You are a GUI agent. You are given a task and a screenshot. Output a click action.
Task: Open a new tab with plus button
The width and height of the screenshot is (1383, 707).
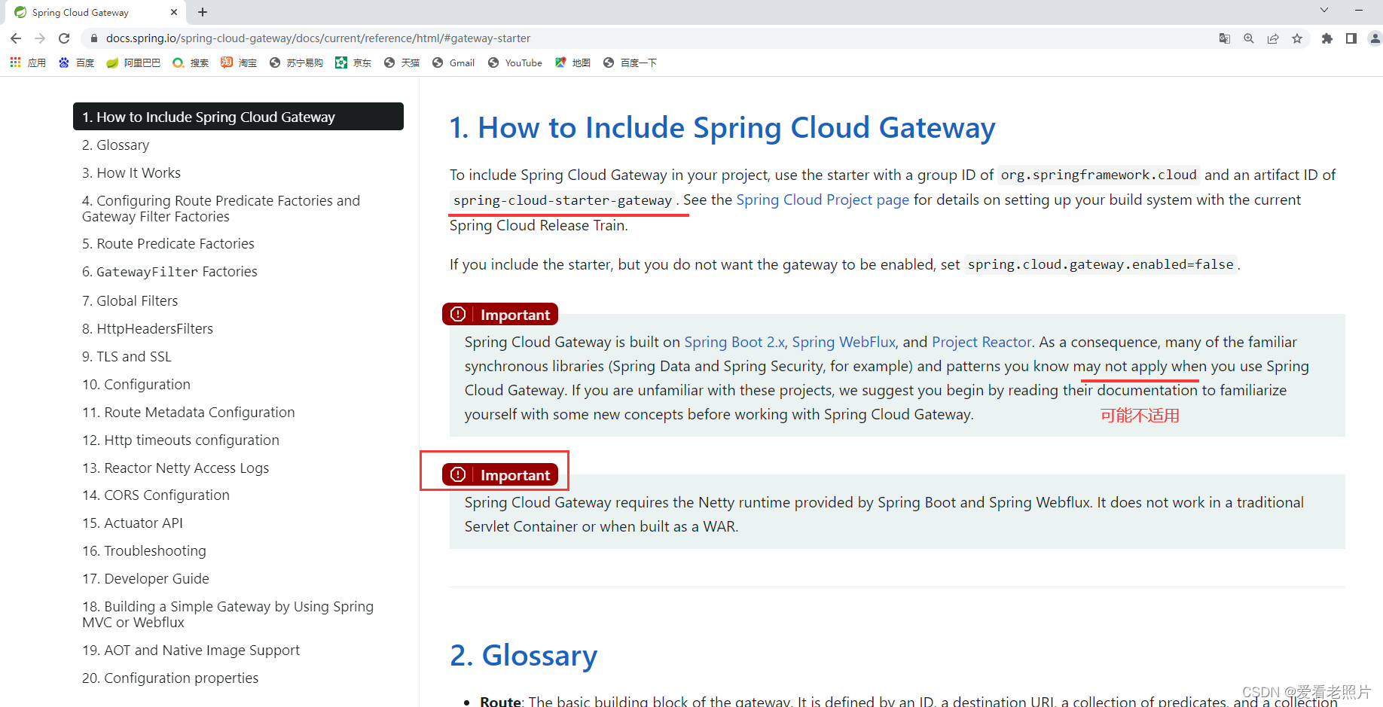[x=203, y=12]
